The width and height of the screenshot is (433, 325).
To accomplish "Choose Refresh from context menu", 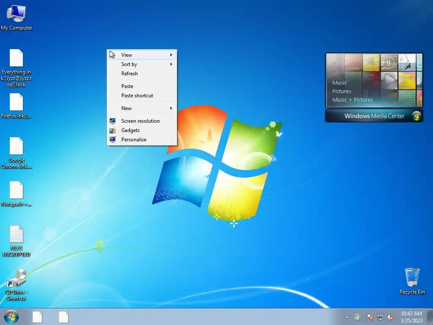I will [142, 74].
